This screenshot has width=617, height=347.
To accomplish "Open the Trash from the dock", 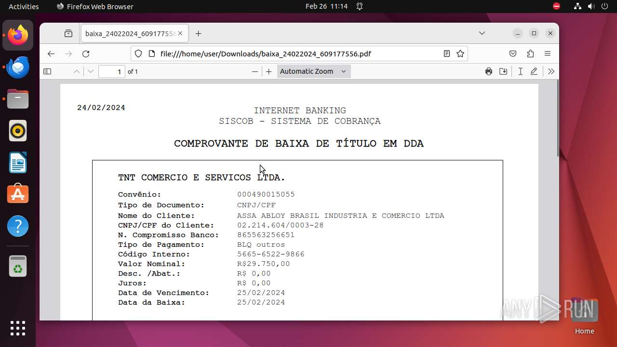I will pos(18,267).
